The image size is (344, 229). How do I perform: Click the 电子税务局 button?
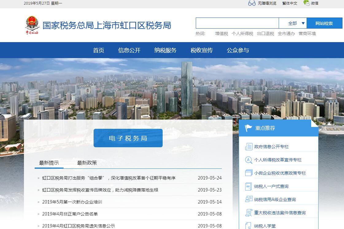tap(128, 138)
